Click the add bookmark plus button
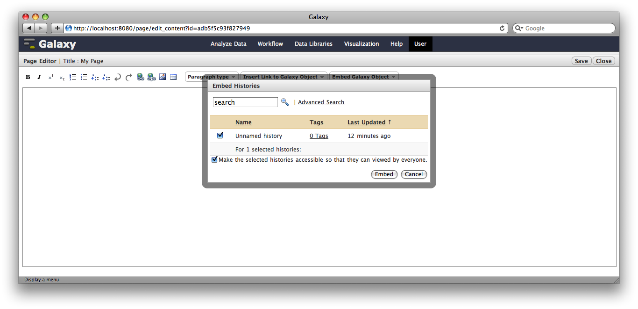 pos(57,28)
